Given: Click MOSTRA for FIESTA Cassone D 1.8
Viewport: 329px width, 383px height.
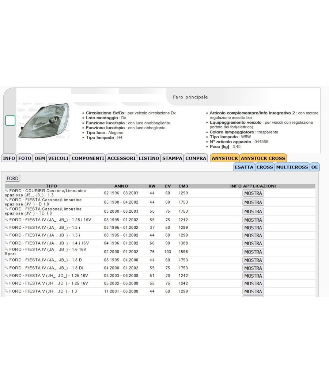Looking at the screenshot, I should pos(253,202).
